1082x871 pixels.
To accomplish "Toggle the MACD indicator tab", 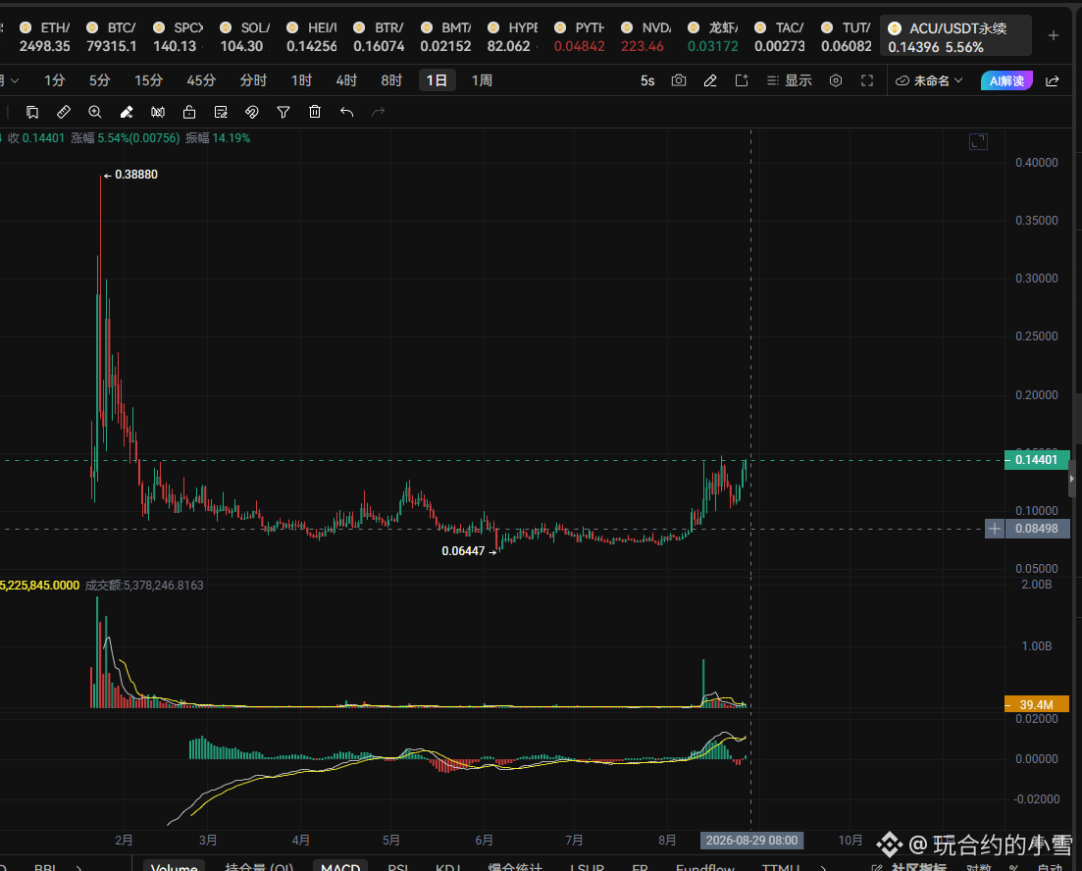I will 340,867.
